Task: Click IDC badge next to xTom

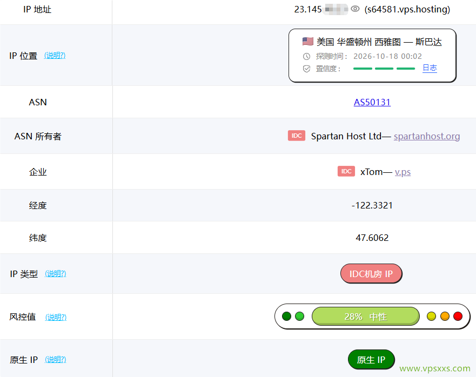Action: [x=346, y=172]
